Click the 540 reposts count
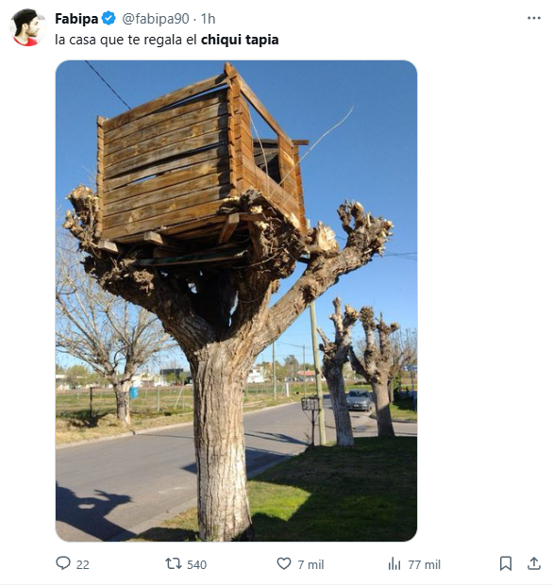Viewport: 553px width, 586px height. 196,564
